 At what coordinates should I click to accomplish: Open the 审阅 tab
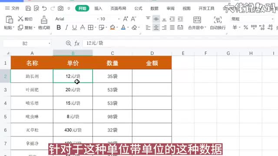click(x=170, y=8)
